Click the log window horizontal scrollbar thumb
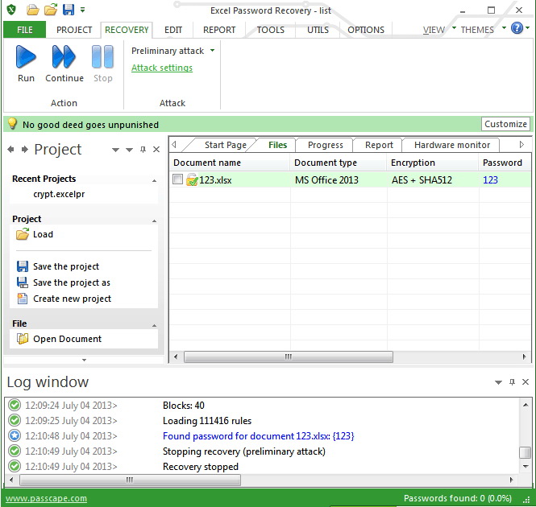Screen dimensions: 536x507 (x=130, y=480)
